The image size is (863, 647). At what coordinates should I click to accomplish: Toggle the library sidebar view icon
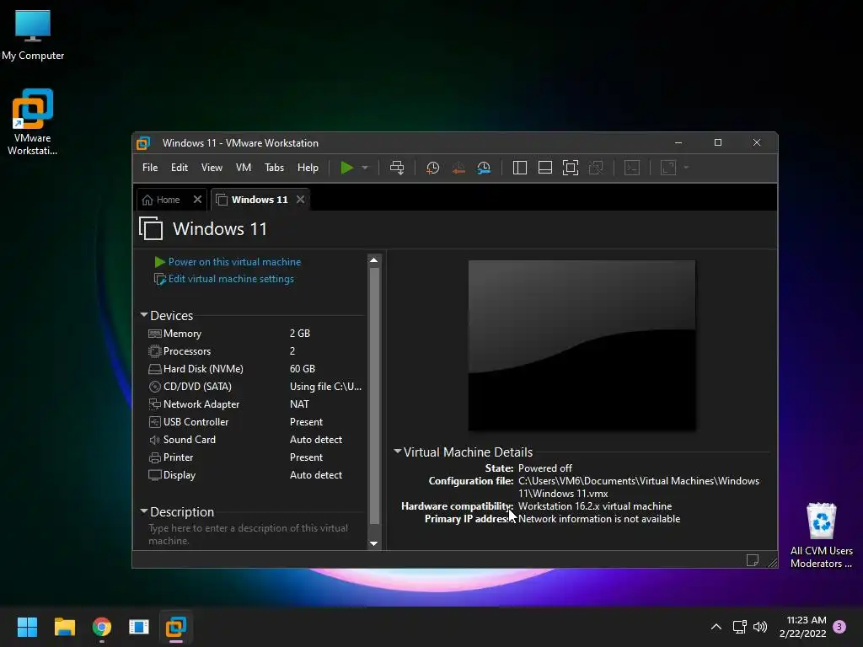point(519,168)
